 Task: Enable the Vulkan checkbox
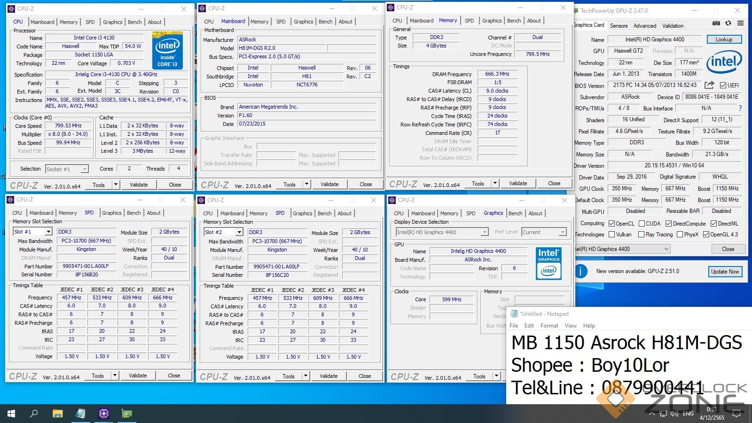(x=611, y=235)
